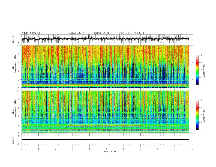The width and height of the screenshot is (216, 167).
Task: Click time axis tick label "7"
Action: click(141, 149)
